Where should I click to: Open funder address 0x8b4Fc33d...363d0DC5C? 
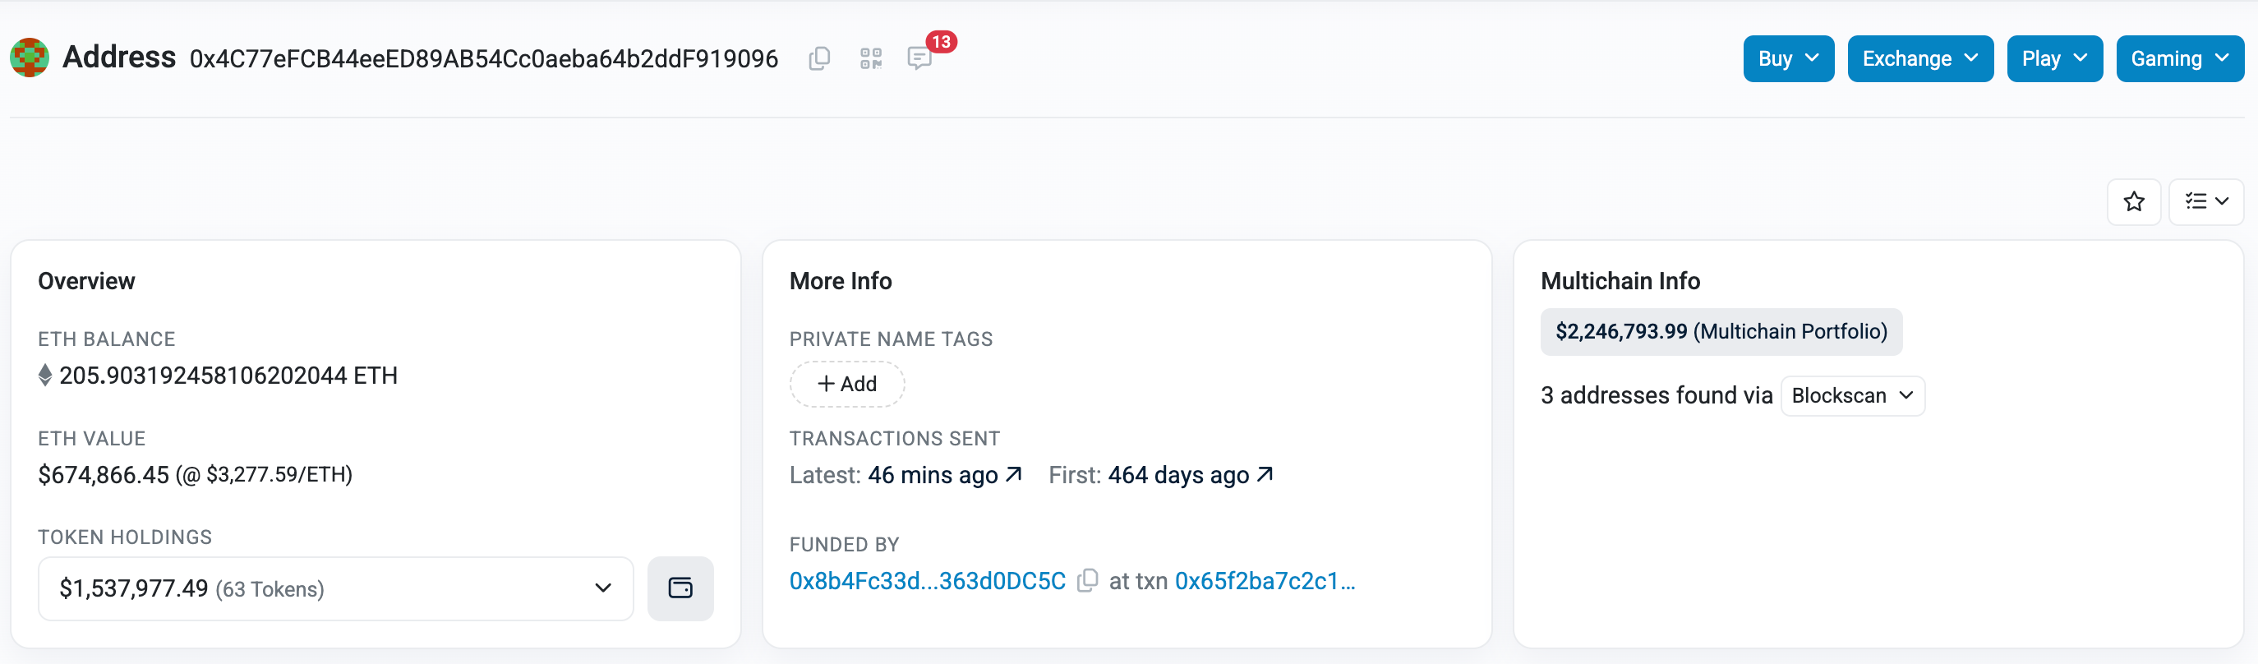click(x=928, y=581)
